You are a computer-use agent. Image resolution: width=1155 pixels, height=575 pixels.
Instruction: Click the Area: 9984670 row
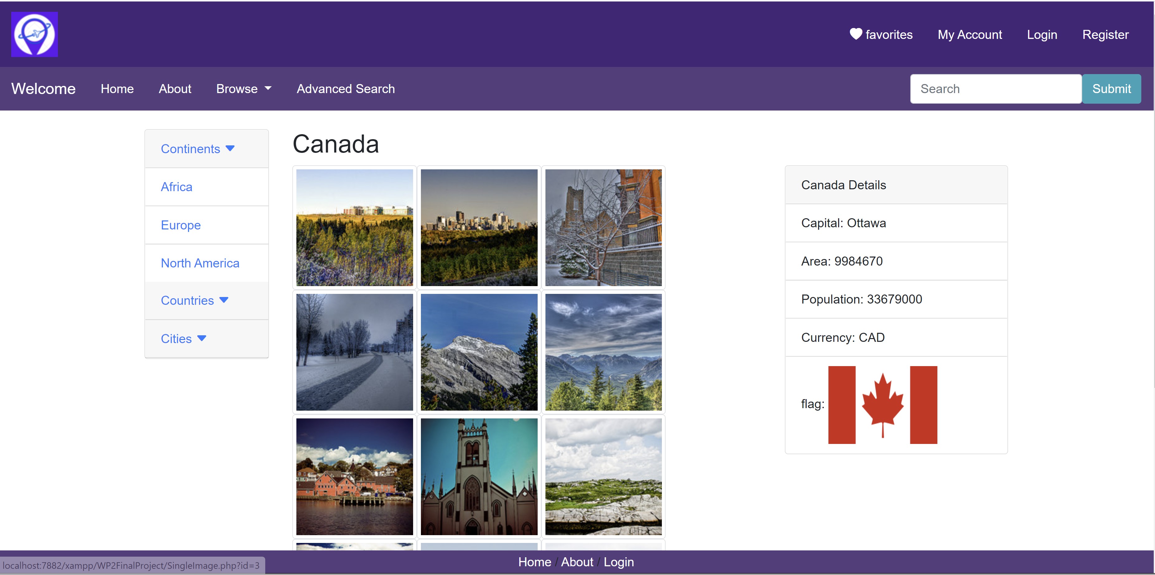pyautogui.click(x=896, y=262)
